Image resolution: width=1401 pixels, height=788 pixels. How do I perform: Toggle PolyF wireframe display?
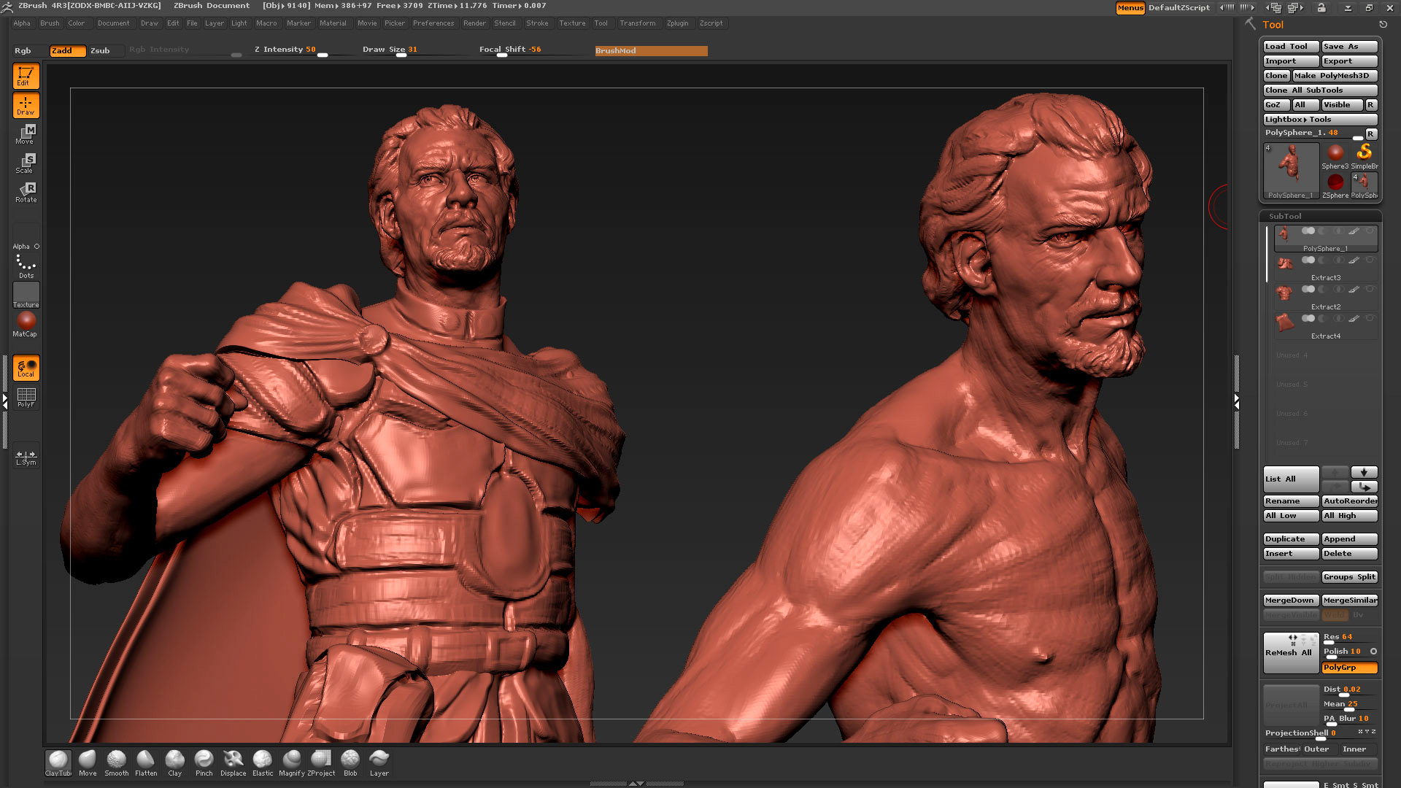pyautogui.click(x=26, y=398)
